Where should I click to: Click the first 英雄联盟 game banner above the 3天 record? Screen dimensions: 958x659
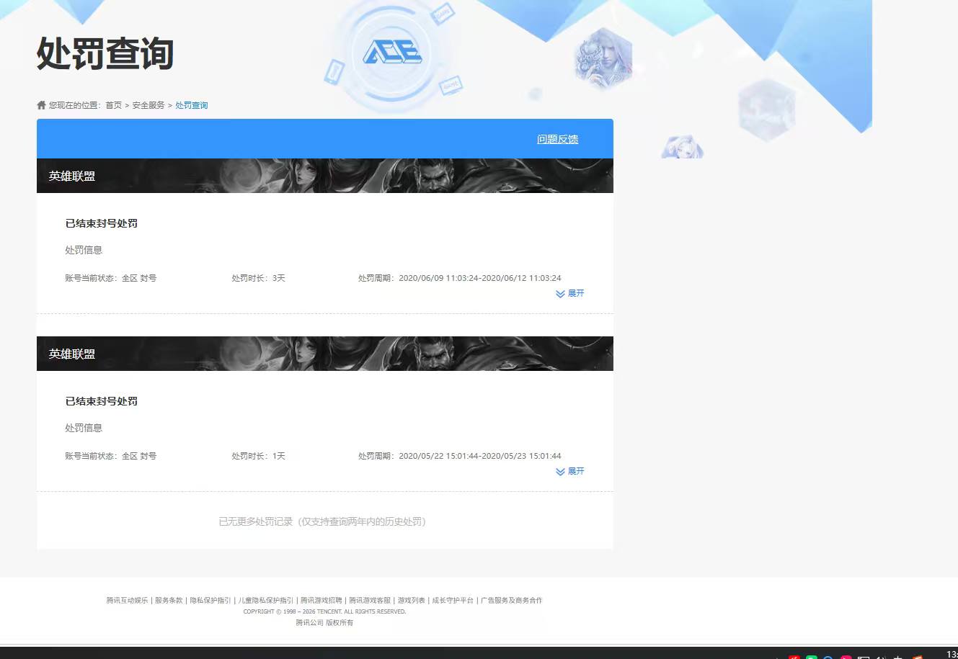coord(325,176)
